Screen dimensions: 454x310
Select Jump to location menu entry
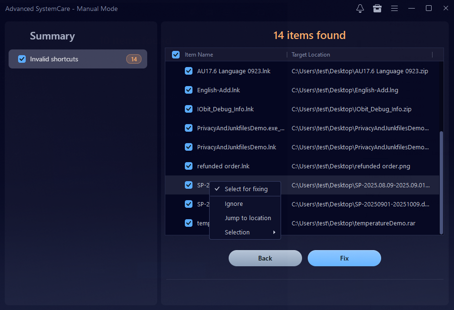pos(248,218)
